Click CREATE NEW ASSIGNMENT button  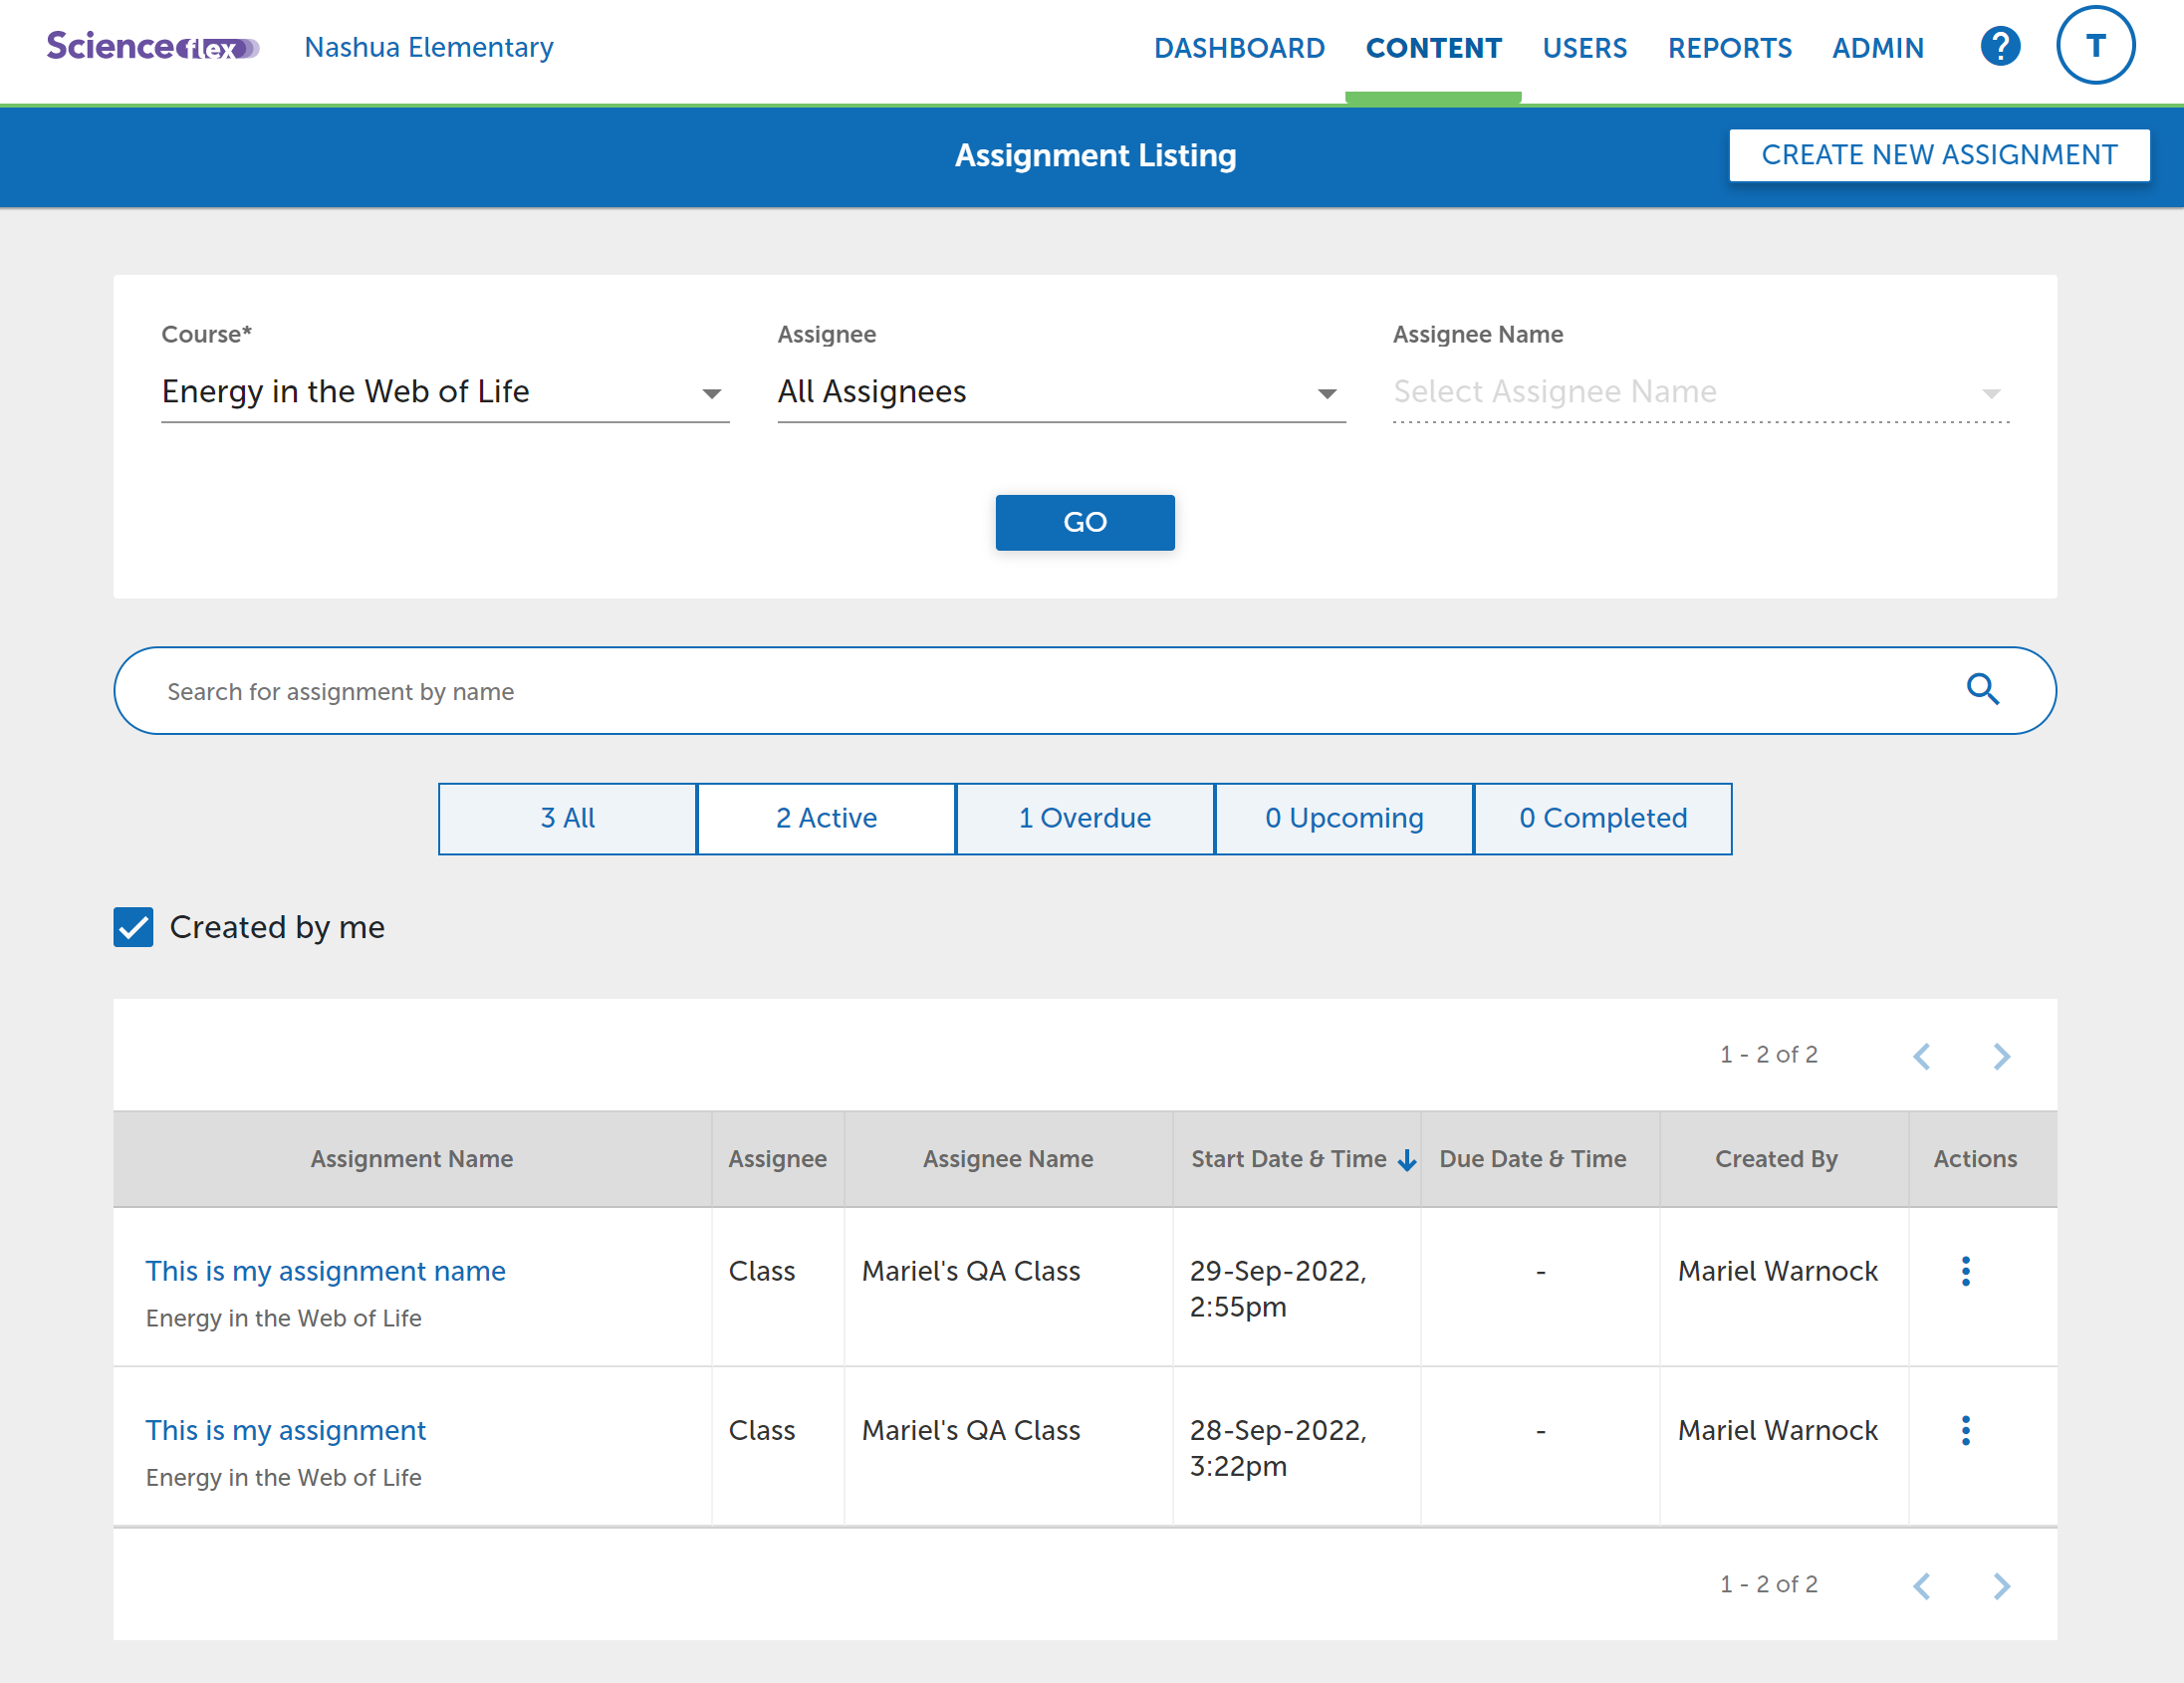coord(1938,155)
